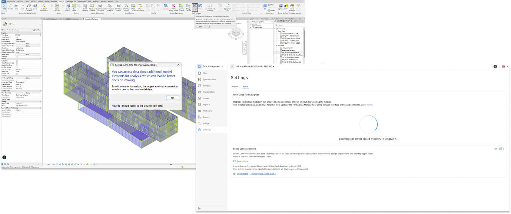Select 02 SECOND - FINISH FLOOR plan
The width and height of the screenshot is (511, 214).
coord(291,38)
